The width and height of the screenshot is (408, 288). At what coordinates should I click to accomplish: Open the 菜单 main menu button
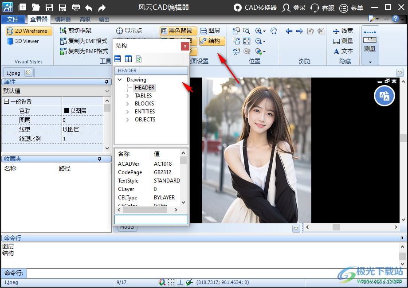[x=351, y=8]
